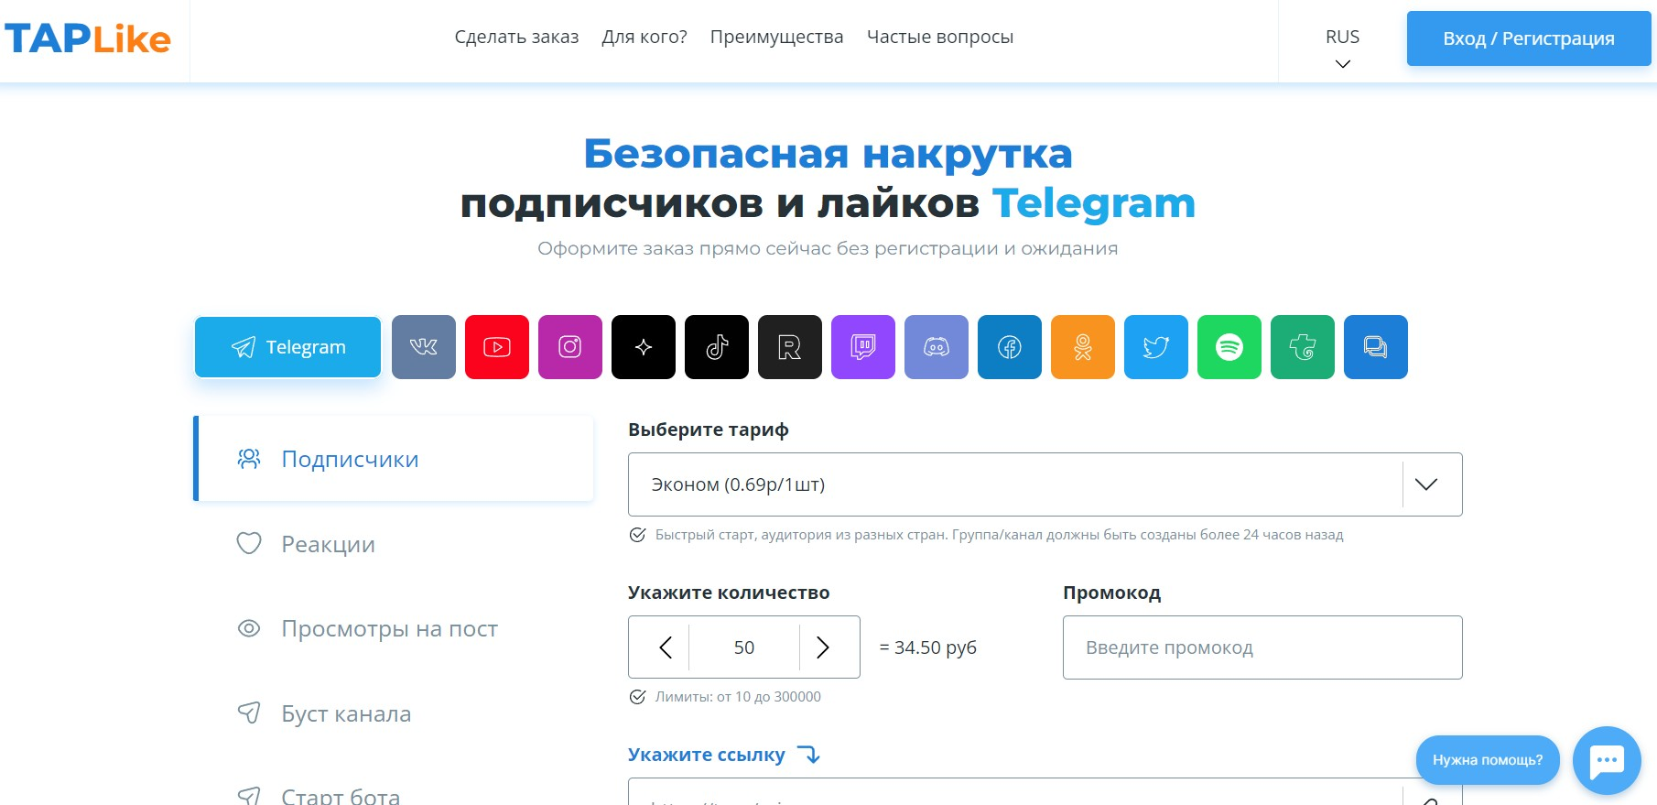
Task: Select the Discord service icon
Action: [x=937, y=347]
